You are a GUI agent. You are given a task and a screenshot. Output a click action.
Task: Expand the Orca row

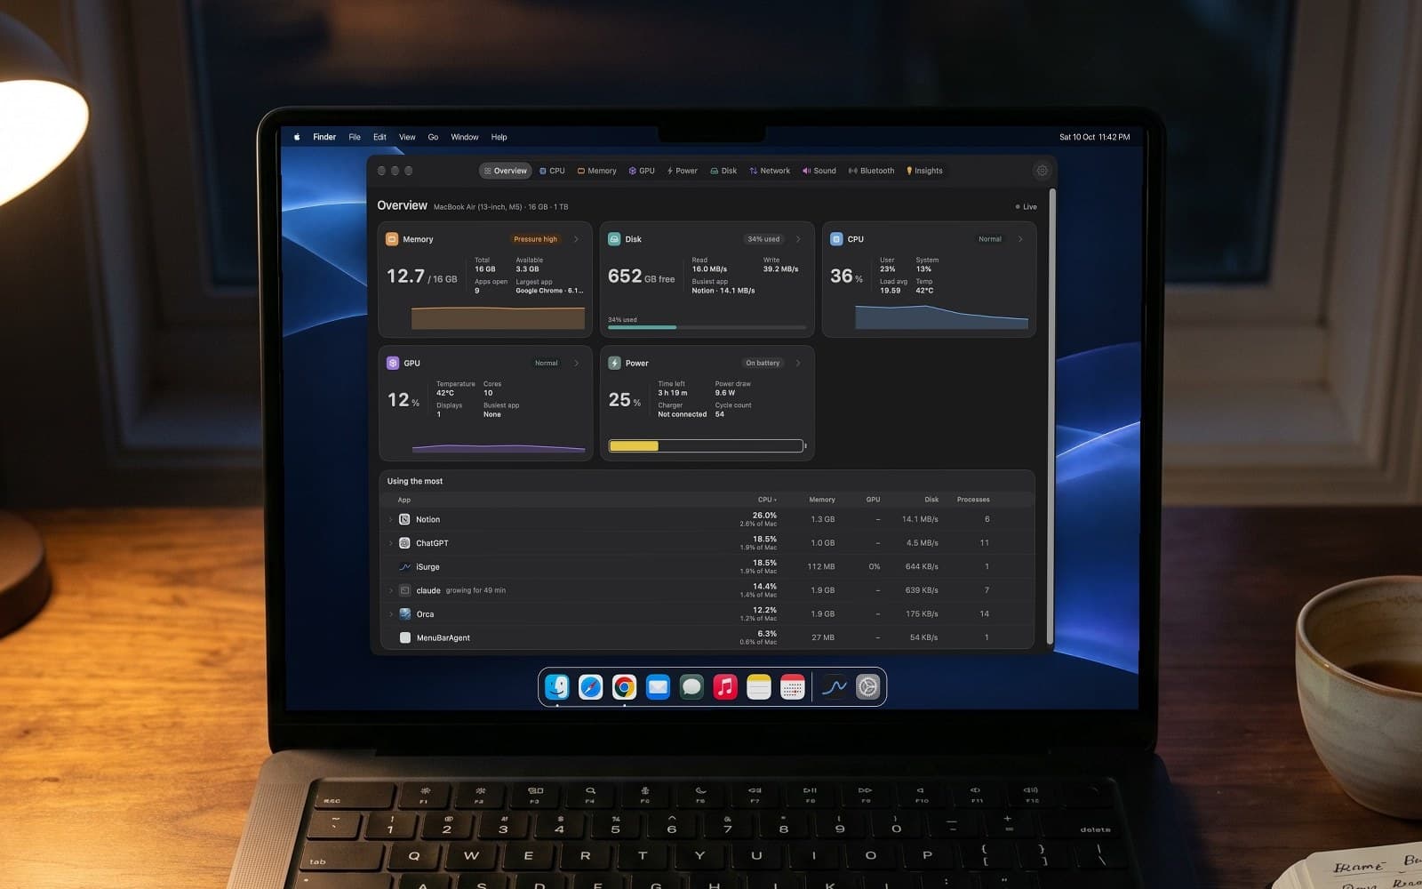pyautogui.click(x=390, y=614)
